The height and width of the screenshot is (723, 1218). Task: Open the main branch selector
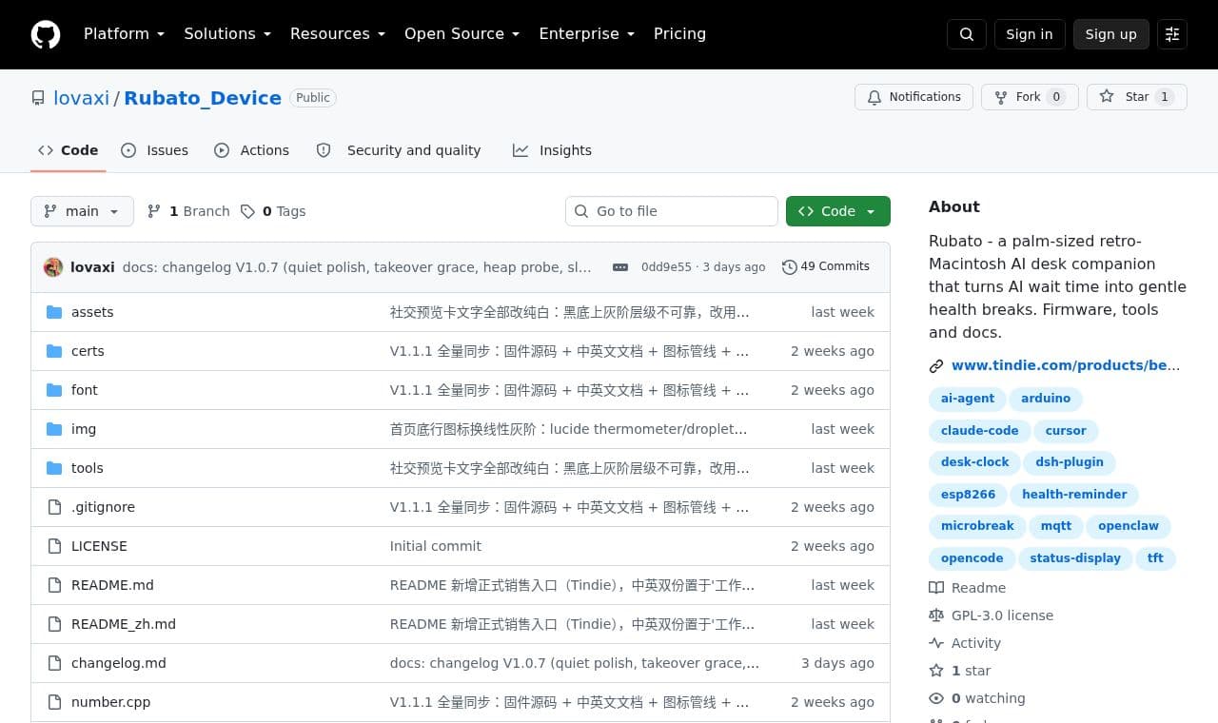tap(82, 211)
